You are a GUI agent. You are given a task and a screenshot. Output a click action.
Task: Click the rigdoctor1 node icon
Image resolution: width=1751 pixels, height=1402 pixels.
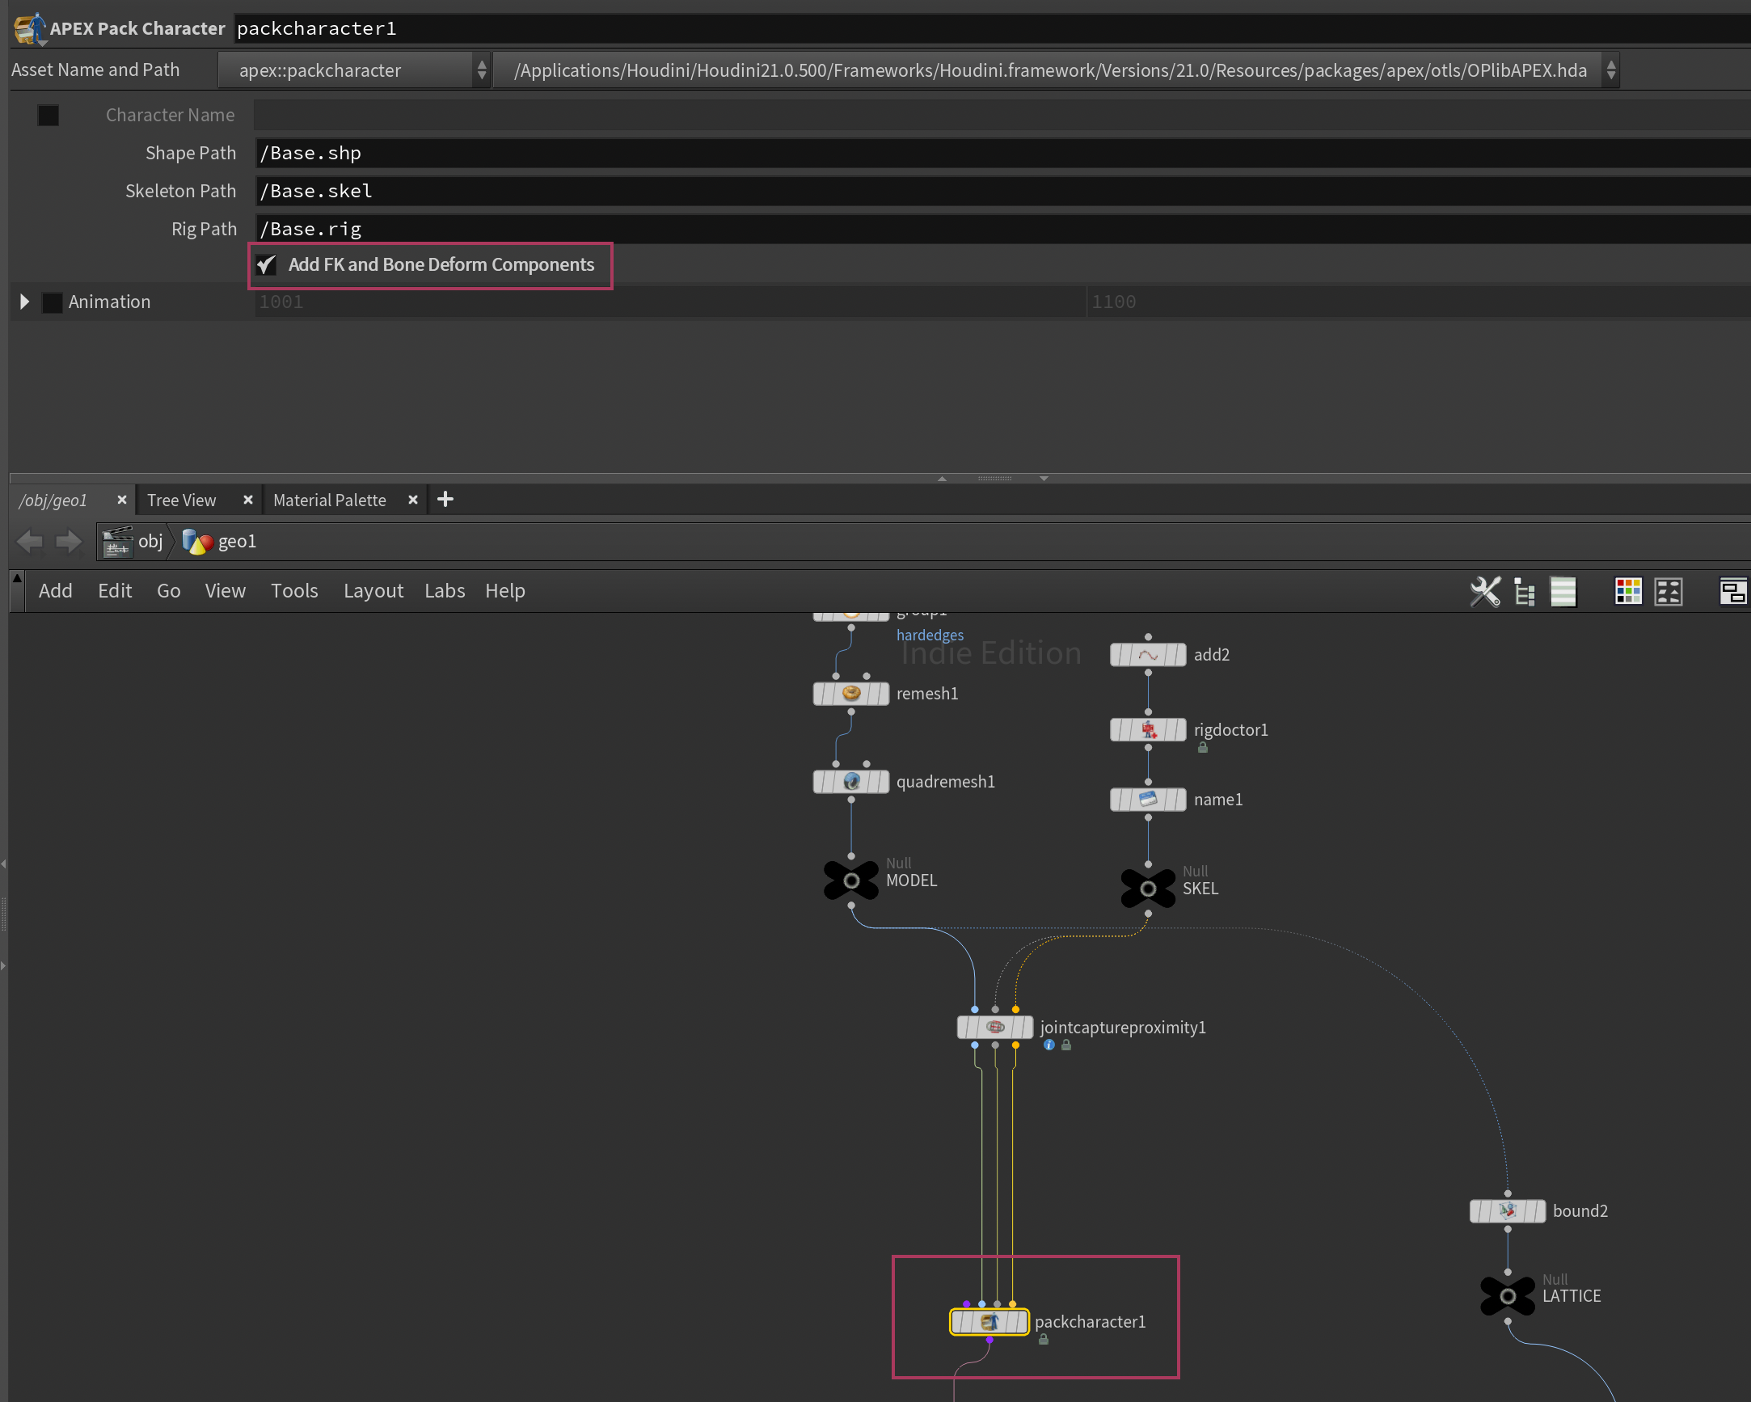click(1148, 729)
